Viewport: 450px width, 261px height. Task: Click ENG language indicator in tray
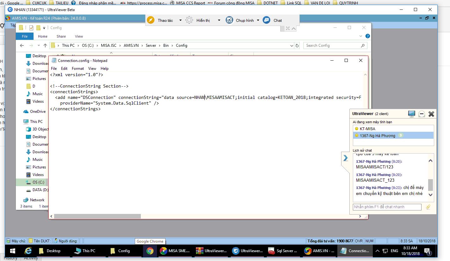coord(394,251)
